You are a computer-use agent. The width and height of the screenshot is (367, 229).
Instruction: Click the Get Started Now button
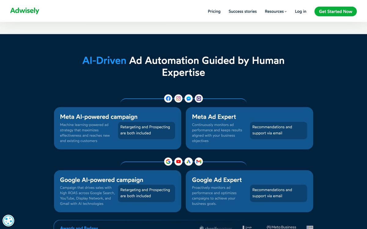335,11
